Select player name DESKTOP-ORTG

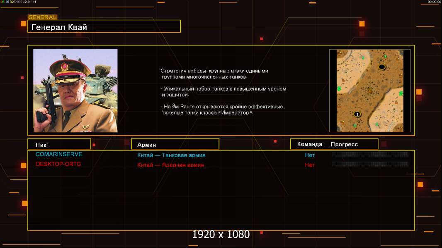(x=58, y=164)
